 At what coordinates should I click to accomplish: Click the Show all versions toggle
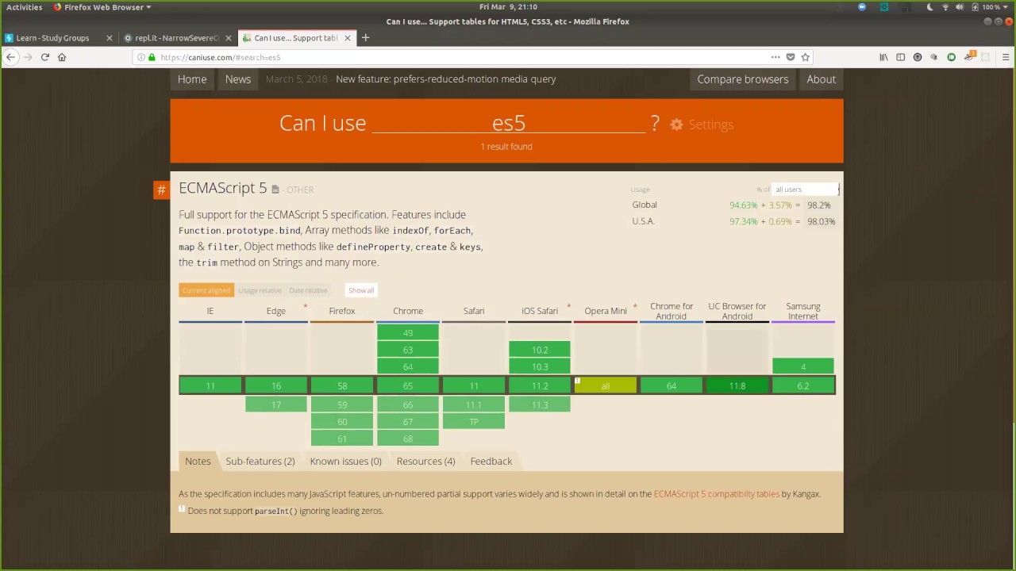tap(361, 290)
